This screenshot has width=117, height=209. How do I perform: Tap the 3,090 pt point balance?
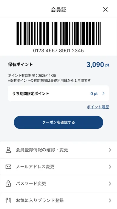pyautogui.click(x=98, y=65)
